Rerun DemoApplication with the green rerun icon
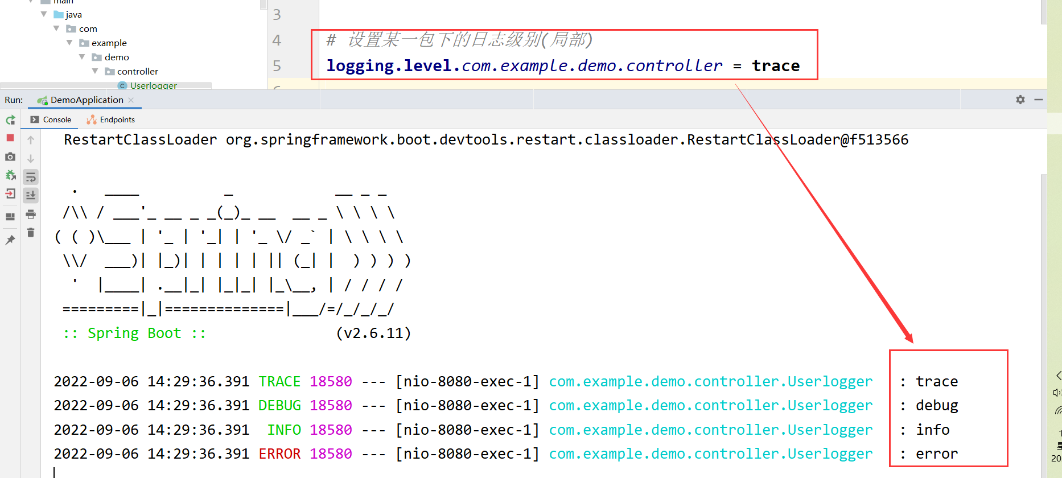 point(10,120)
